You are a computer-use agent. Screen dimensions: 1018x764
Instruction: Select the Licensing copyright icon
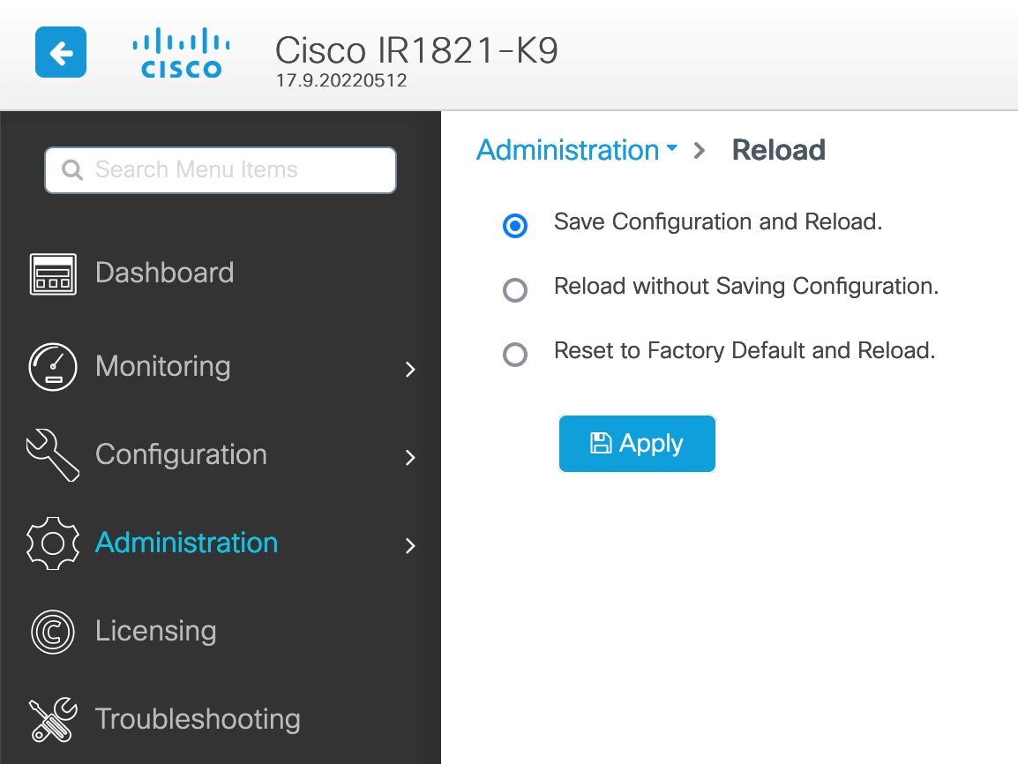[53, 632]
